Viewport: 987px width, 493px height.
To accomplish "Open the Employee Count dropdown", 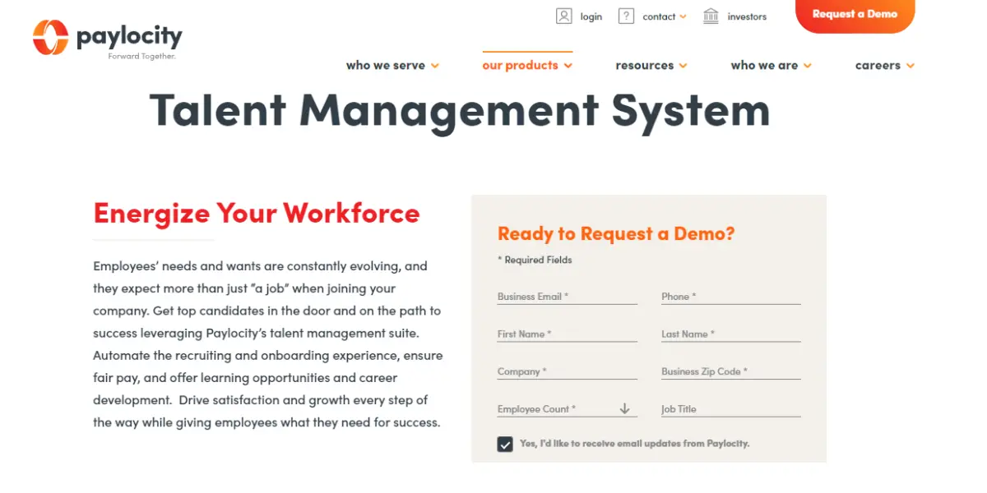I will click(567, 408).
